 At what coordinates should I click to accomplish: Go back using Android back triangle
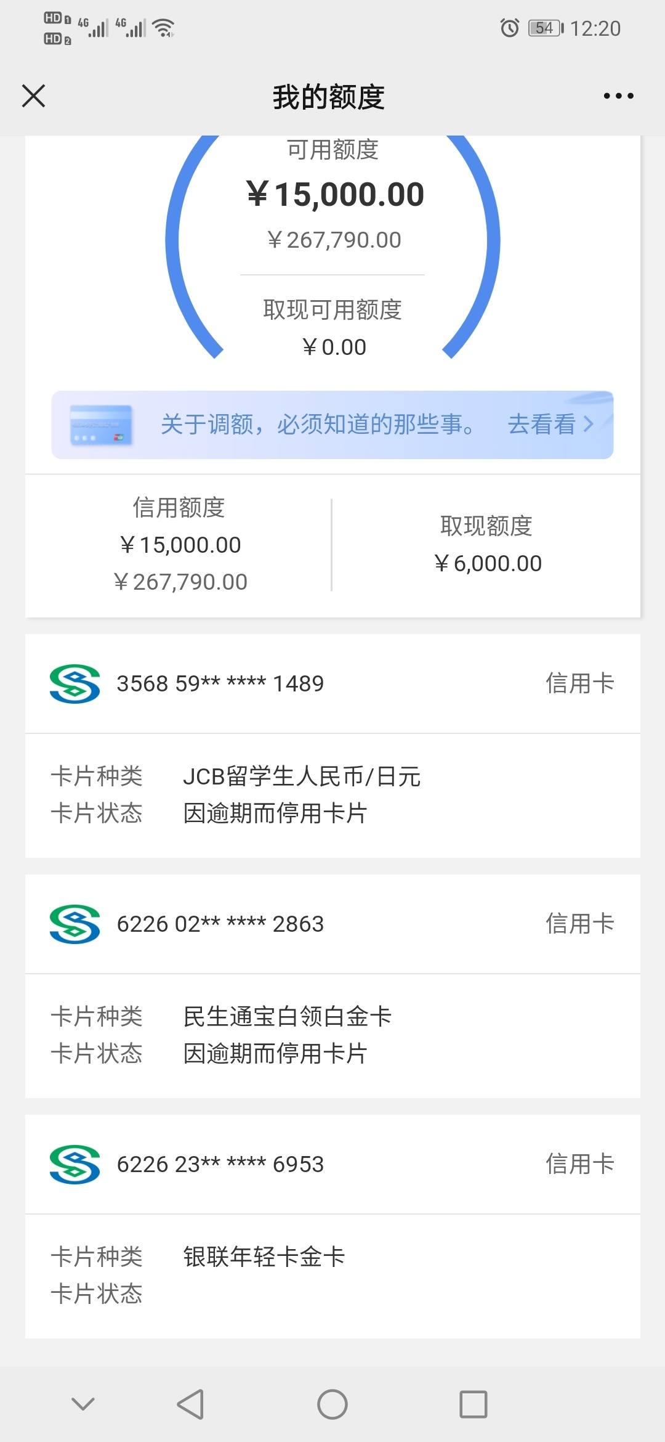click(x=190, y=1404)
